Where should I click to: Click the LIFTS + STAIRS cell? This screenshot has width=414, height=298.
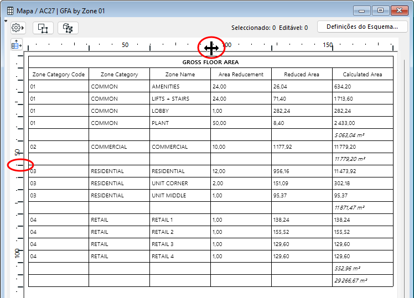[180, 98]
